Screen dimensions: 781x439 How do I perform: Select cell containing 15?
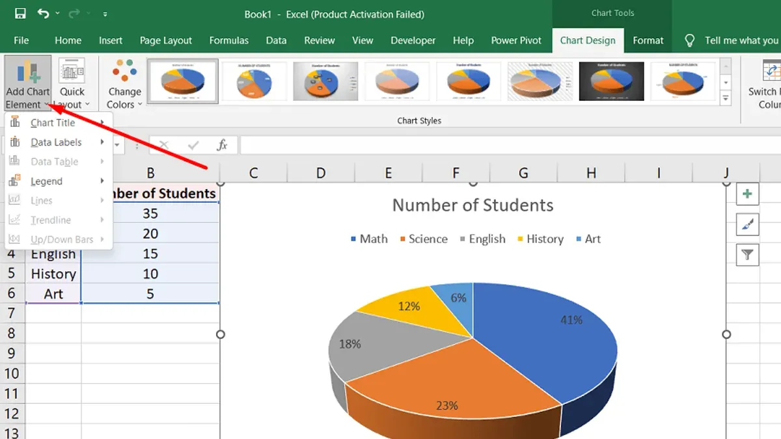pyautogui.click(x=150, y=254)
